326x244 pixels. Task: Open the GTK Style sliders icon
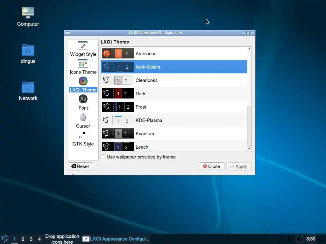(x=83, y=135)
